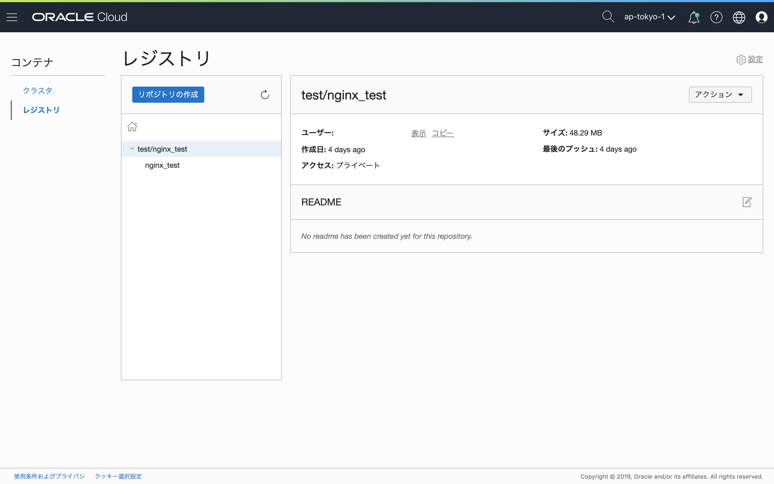Show the hidden username via 表示

(x=419, y=133)
